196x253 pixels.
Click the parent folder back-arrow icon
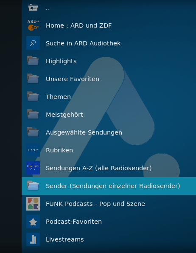tap(33, 7)
